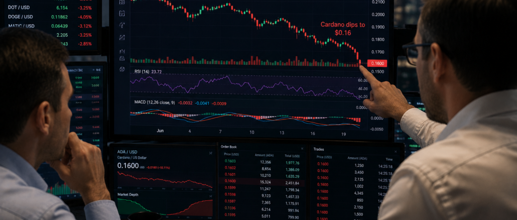Click the small line-chart icon in the chart sidebar

click(122, 51)
